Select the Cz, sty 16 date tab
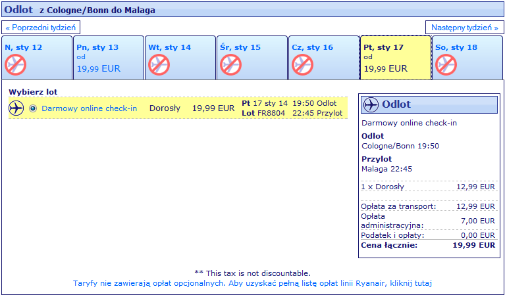The image size is (505, 295). pyautogui.click(x=324, y=58)
